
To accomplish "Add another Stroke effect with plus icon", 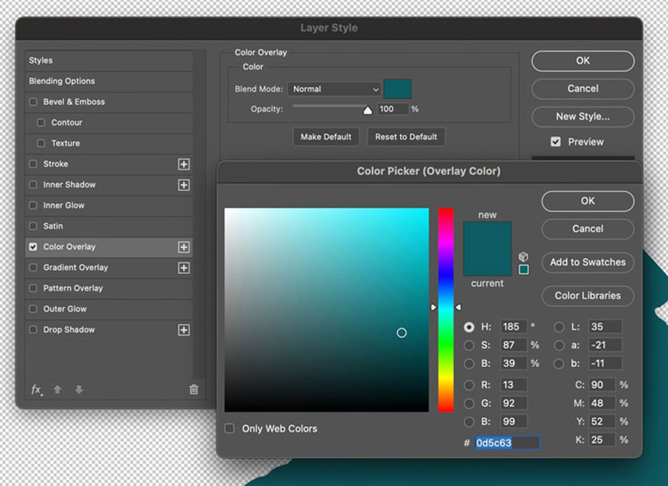I will [x=184, y=164].
